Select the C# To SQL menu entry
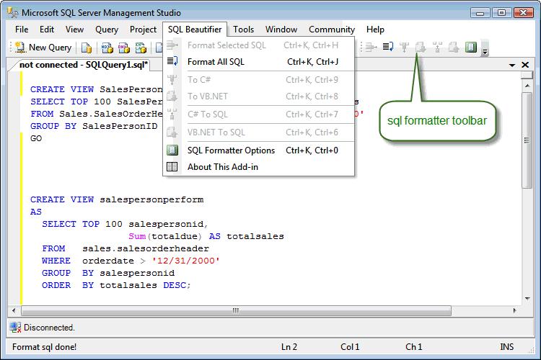 click(x=258, y=114)
